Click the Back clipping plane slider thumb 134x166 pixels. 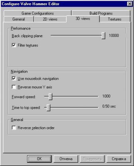click(x=104, y=35)
